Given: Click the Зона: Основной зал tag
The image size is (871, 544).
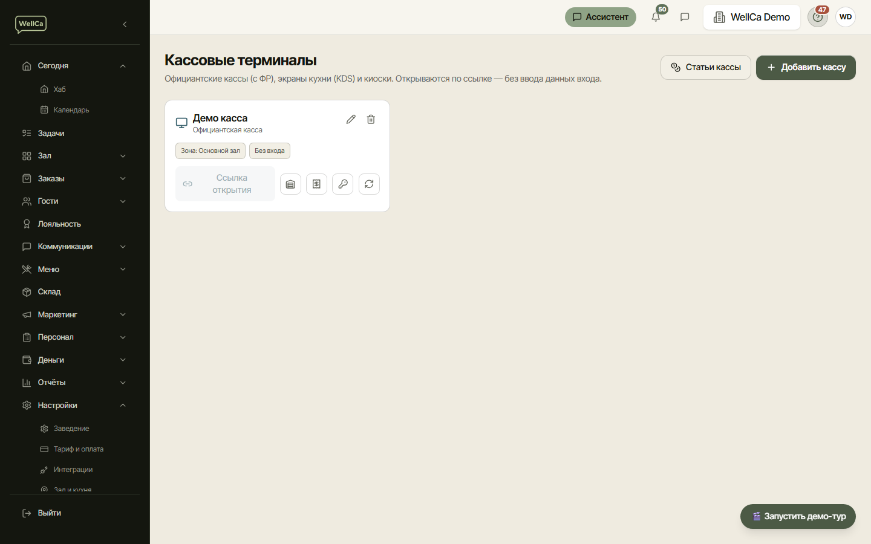Looking at the screenshot, I should point(210,151).
